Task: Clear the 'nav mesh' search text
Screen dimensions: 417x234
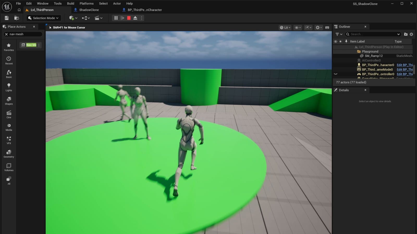Action: click(7, 34)
